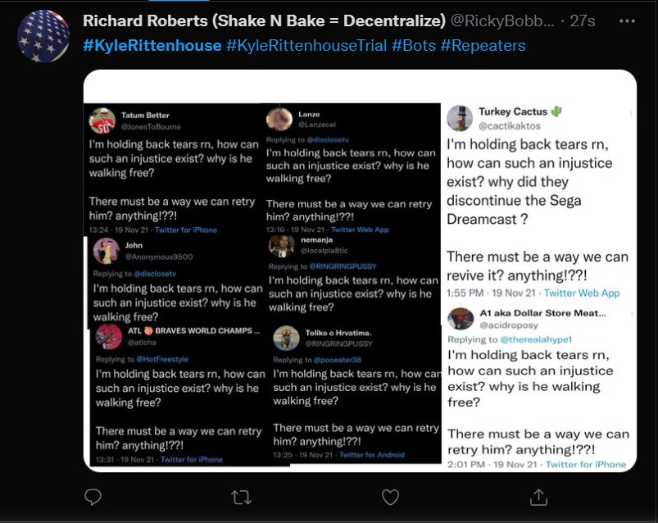Click John's avatar in the embedded image

pos(106,250)
